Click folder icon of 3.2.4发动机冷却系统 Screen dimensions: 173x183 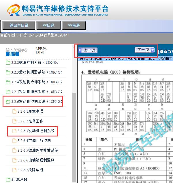pos(8,82)
